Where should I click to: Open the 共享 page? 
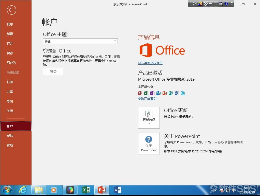(10, 92)
